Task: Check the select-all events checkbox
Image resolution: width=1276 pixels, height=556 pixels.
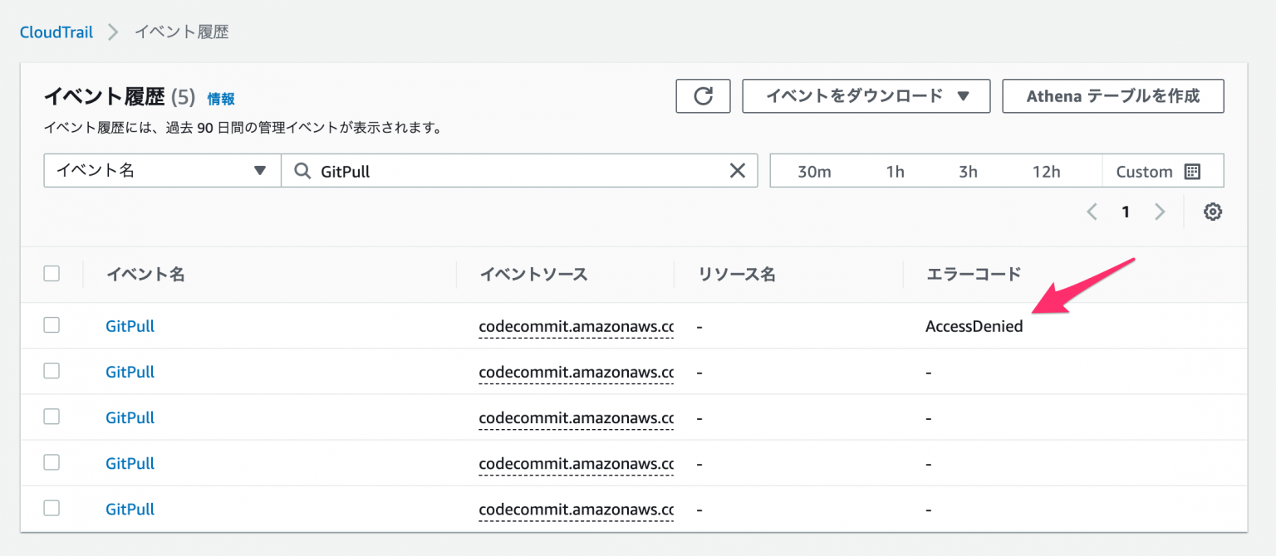Action: click(52, 273)
